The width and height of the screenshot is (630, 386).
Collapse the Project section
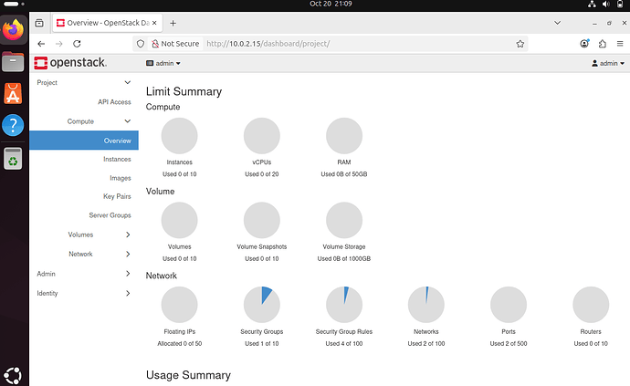coord(84,82)
